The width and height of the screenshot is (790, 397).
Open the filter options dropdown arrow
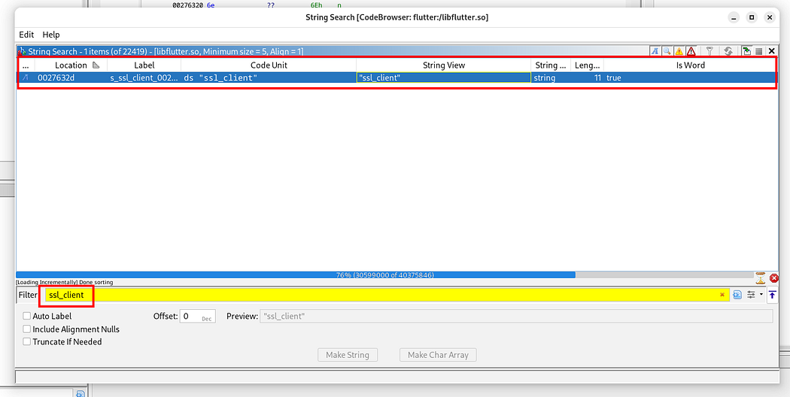point(761,295)
